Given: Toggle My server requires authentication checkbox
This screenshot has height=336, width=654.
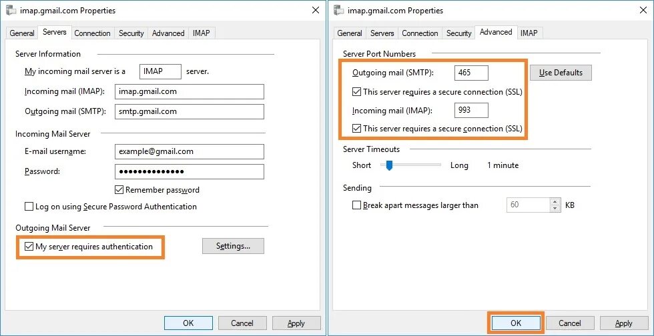Looking at the screenshot, I should tap(29, 247).
